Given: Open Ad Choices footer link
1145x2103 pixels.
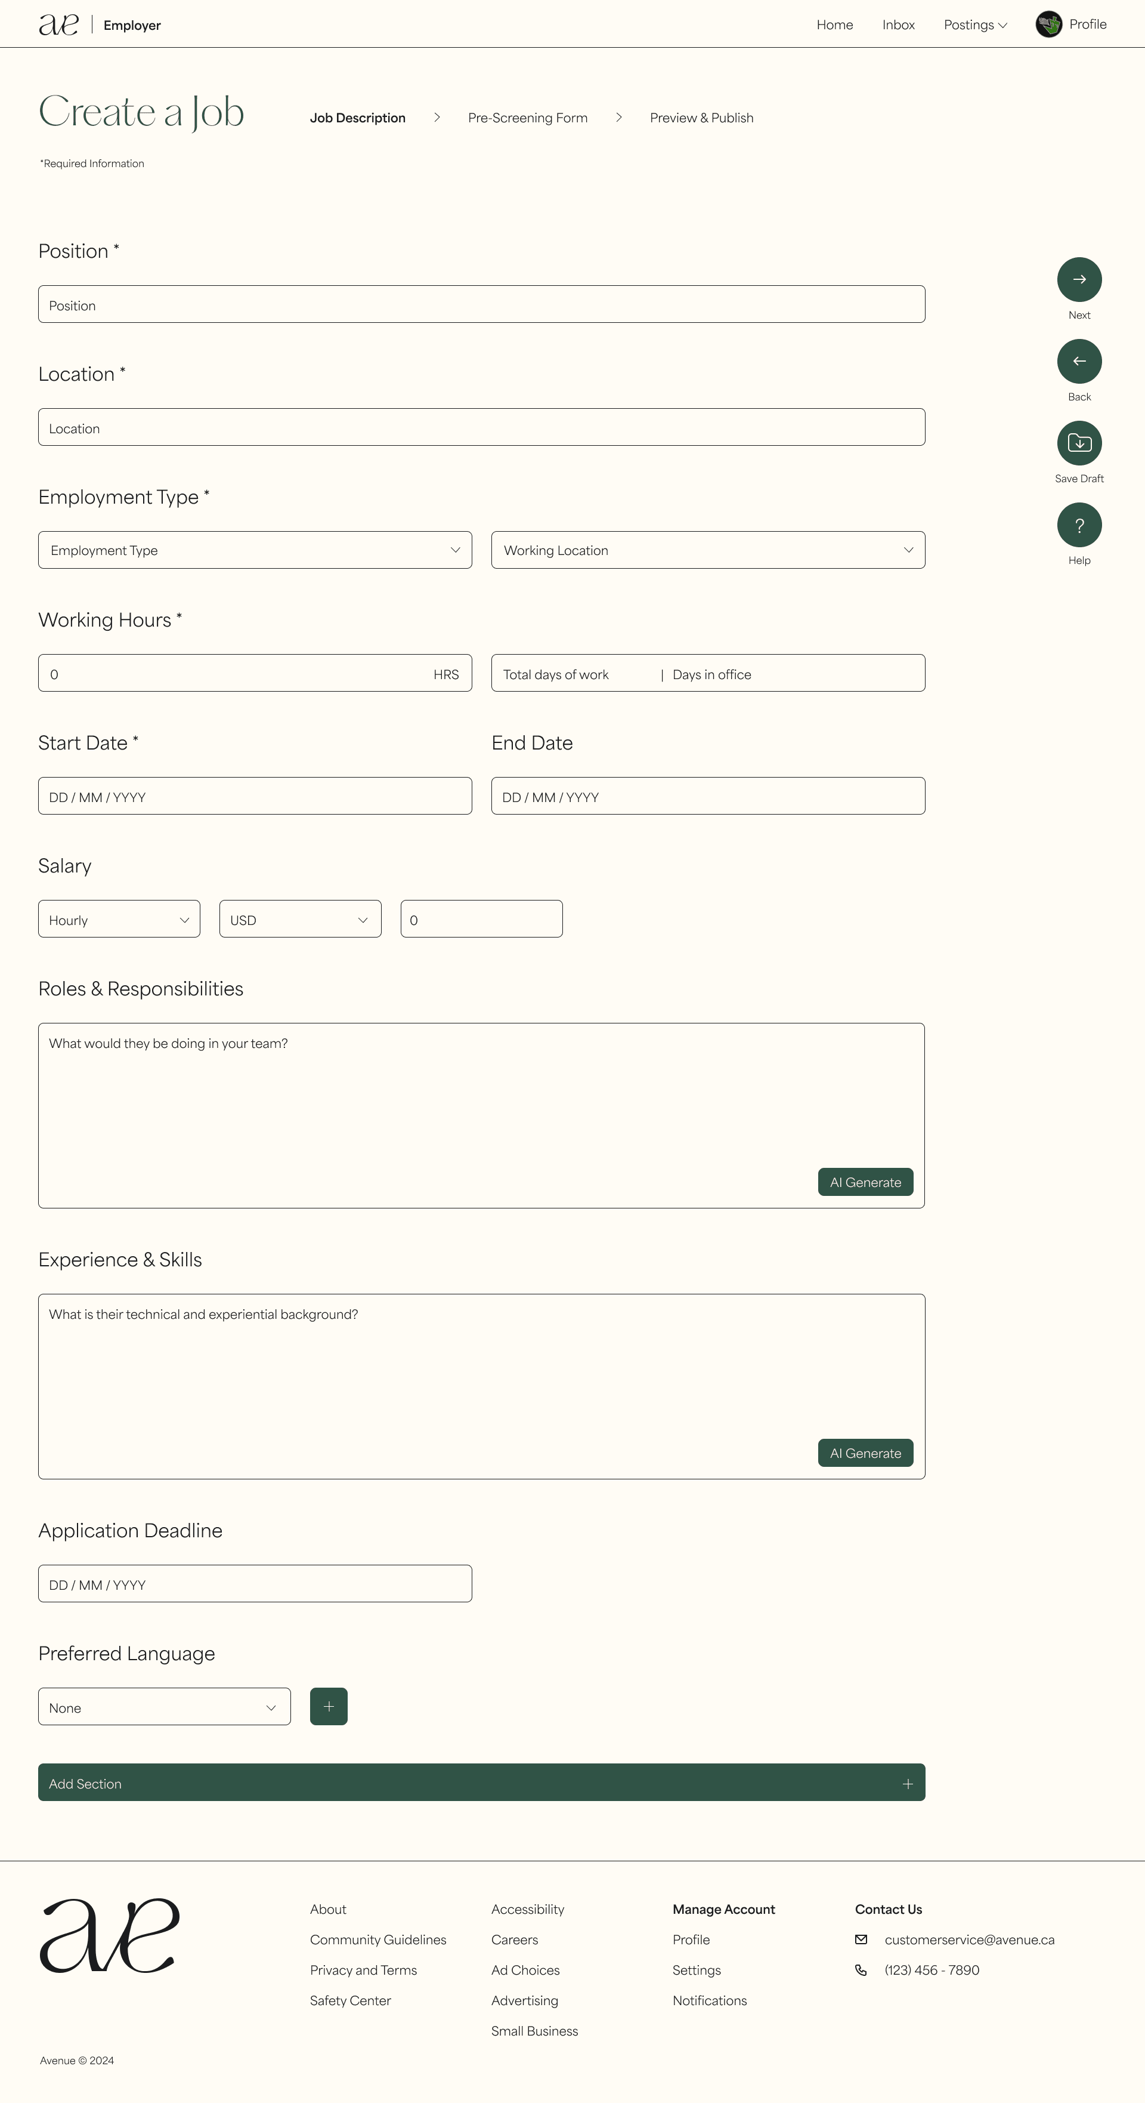Looking at the screenshot, I should tap(525, 1970).
